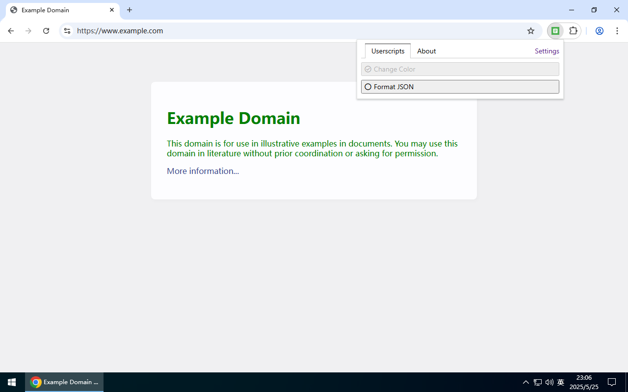628x392 pixels.
Task: Go forward with the forward arrow
Action: point(28,31)
